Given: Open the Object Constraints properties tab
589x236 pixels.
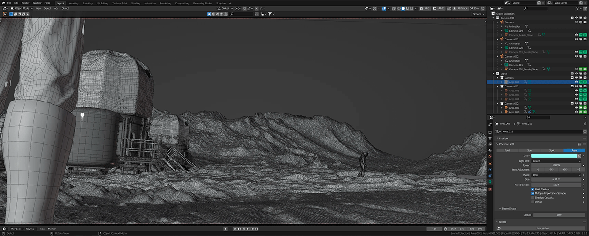Looking at the screenshot, I should [490, 175].
